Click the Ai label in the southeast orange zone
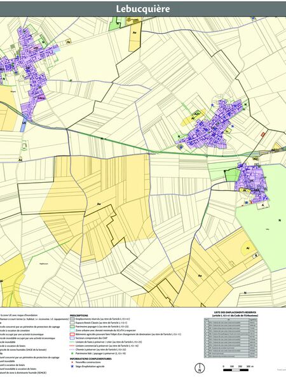Image resolution: width=286 pixels, height=382 pixels. pyautogui.click(x=248, y=248)
